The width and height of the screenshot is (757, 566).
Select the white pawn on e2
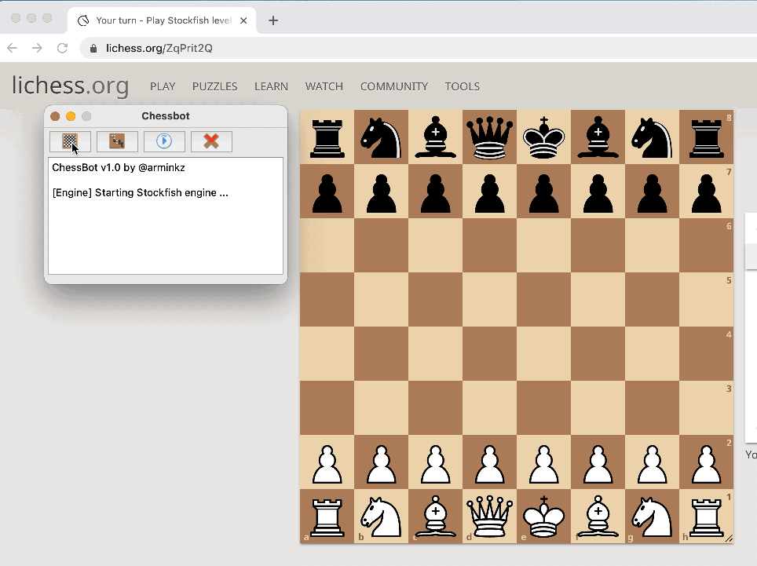click(543, 462)
